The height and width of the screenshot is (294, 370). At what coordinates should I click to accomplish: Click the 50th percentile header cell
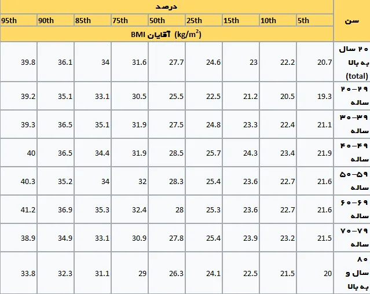[167, 20]
